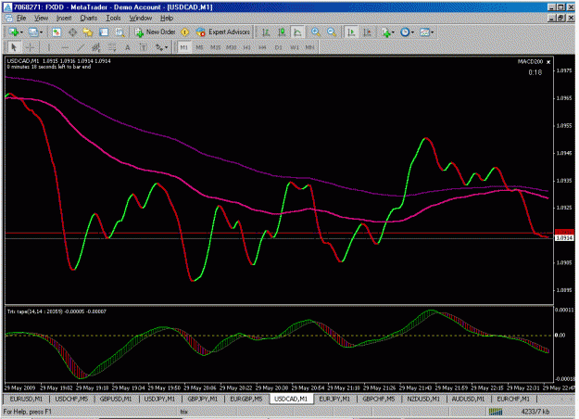The height and width of the screenshot is (419, 579).
Task: Click the 1.0914 current price label
Action: coord(564,238)
